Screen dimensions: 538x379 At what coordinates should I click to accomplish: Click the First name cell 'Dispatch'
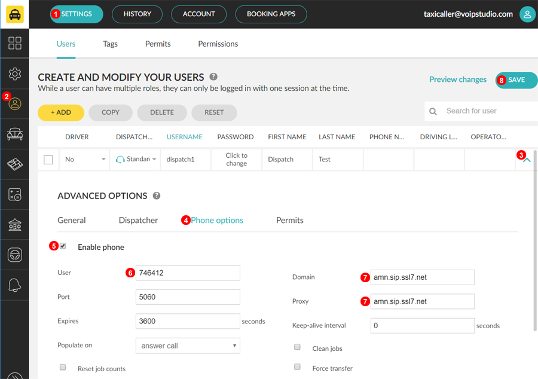point(287,160)
